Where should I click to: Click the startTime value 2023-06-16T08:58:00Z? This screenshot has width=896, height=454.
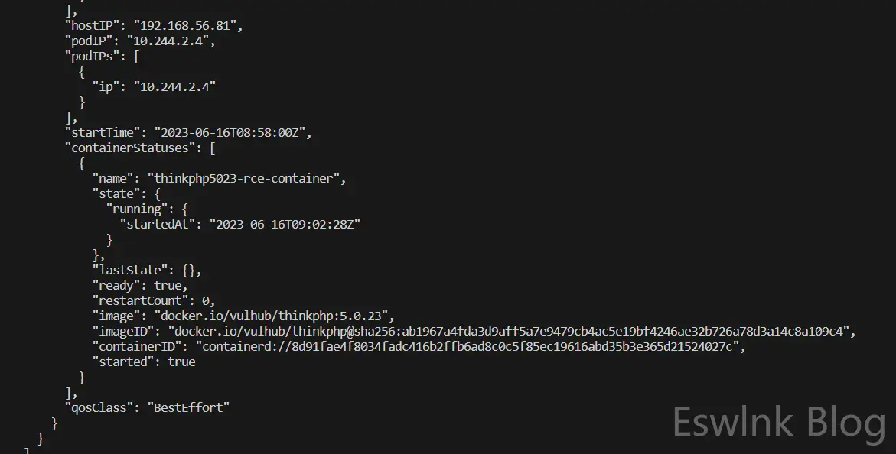pyautogui.click(x=232, y=132)
